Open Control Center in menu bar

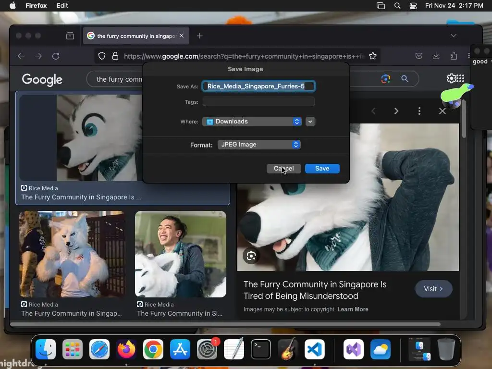tap(413, 5)
